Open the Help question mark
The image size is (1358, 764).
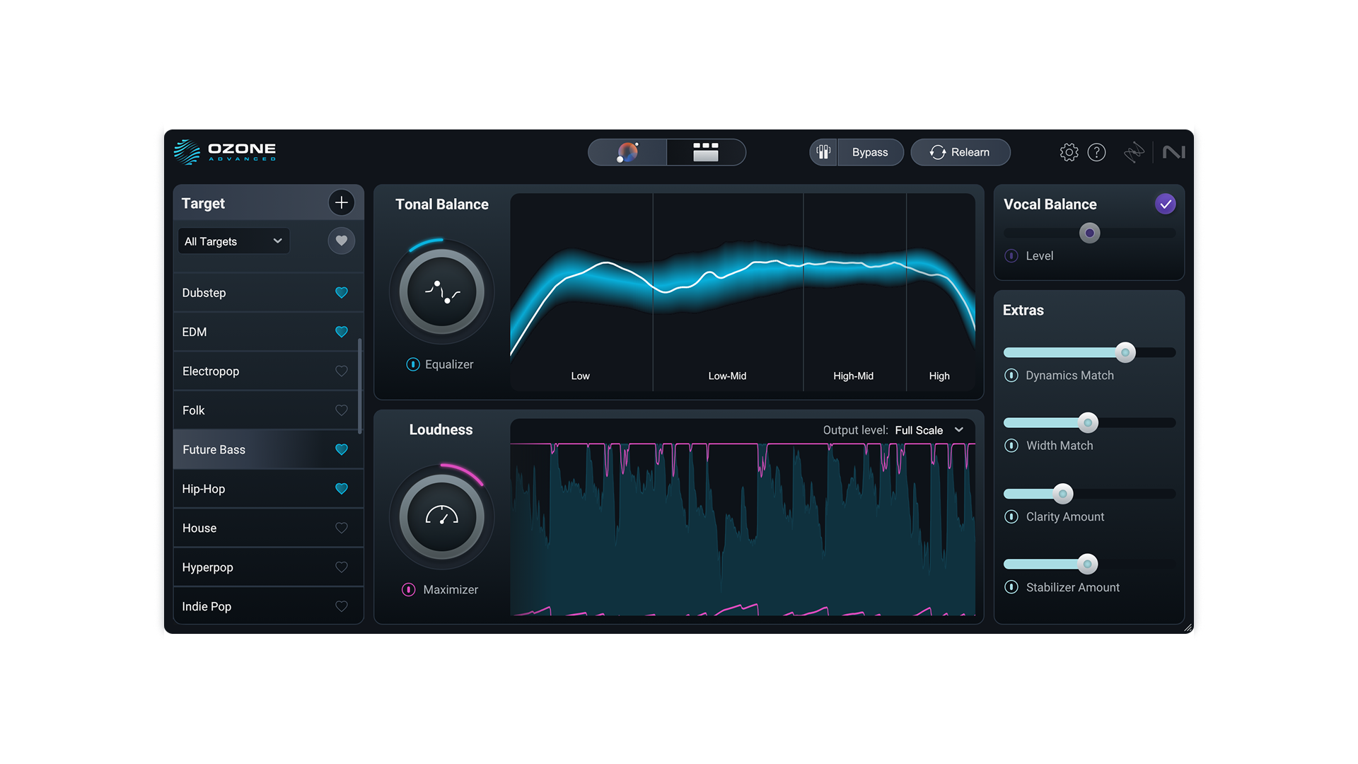[1098, 152]
